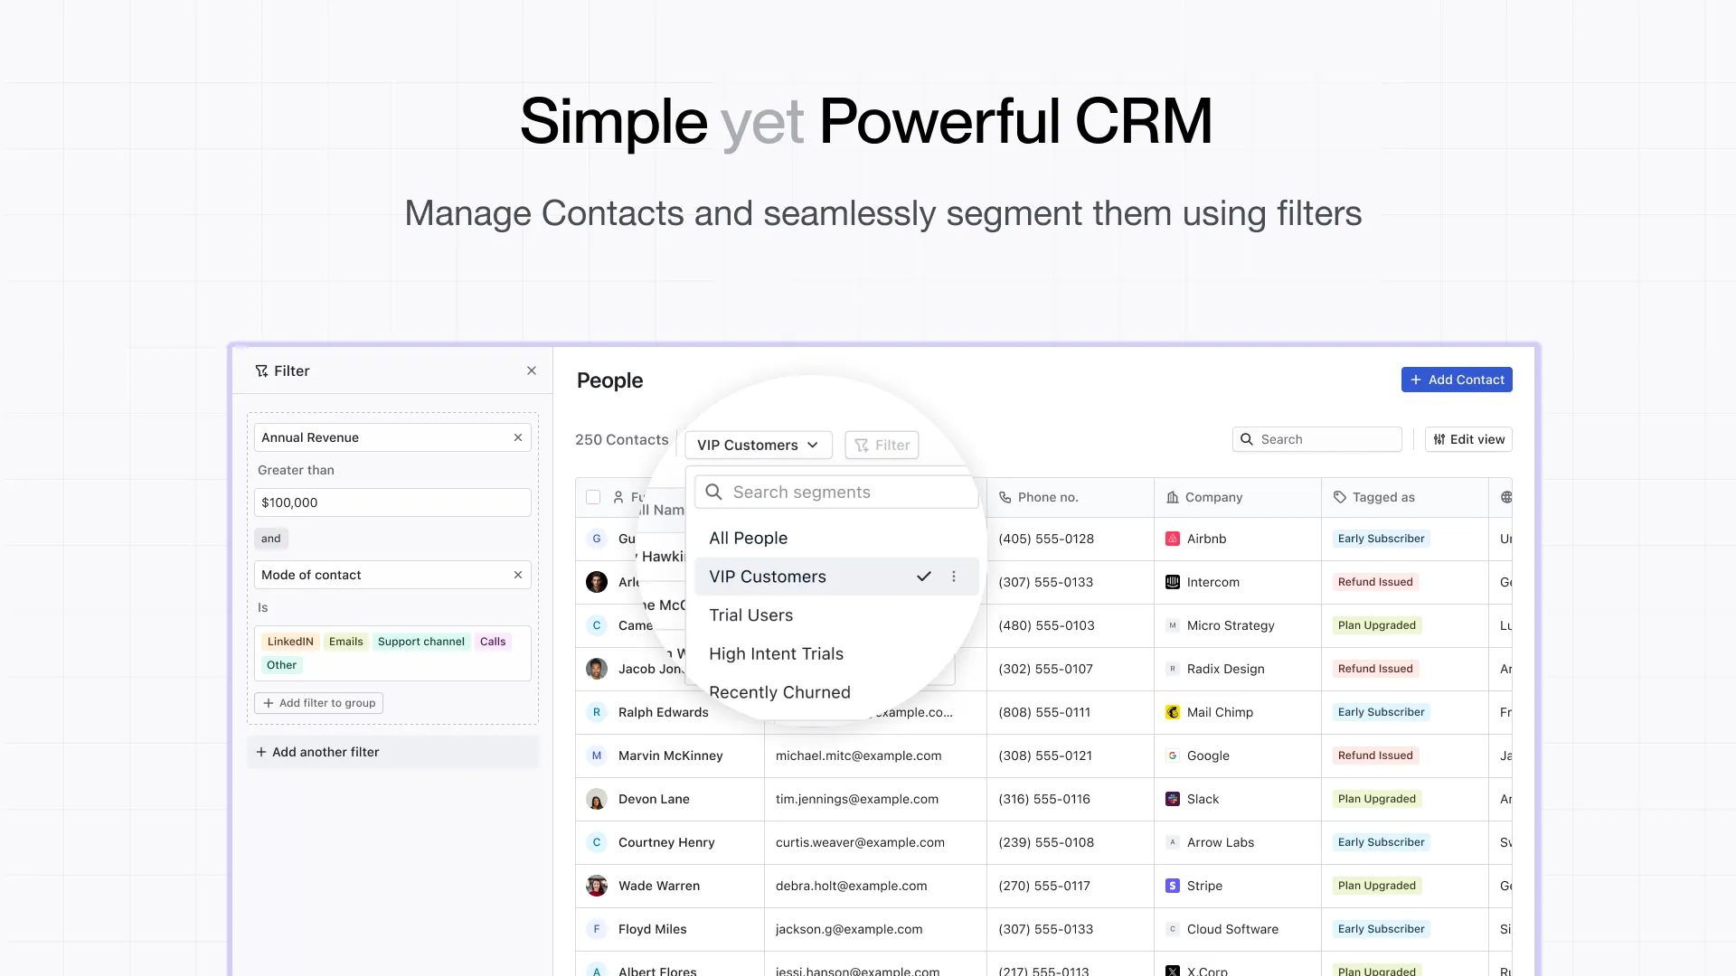Pick All People from segment list
The image size is (1736, 976).
748,539
